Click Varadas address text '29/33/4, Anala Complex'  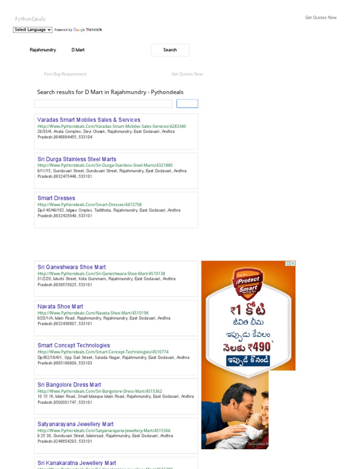60,131
